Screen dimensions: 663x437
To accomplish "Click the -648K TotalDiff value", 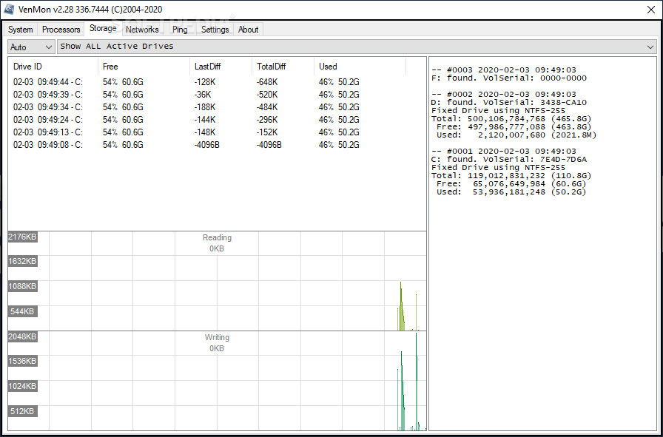I will tap(267, 82).
